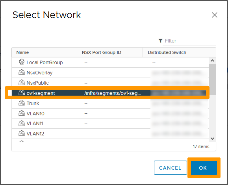Screen dimensions: 228x185
Task: Click the VLAN12 port group icon
Action: pos(22,133)
